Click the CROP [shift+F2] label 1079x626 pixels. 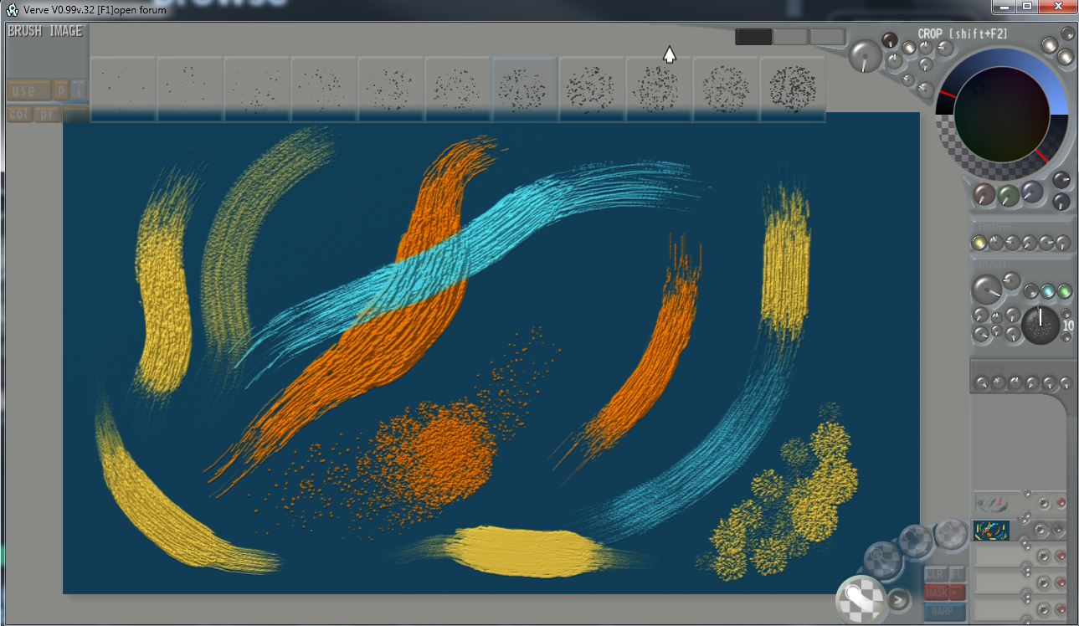pyautogui.click(x=962, y=34)
